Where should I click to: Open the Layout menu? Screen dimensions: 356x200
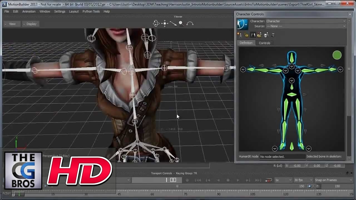74,11
